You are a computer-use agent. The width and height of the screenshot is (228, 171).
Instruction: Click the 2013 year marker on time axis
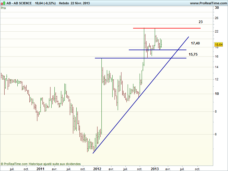point(155,169)
